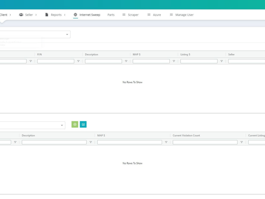Open the Reports menu
The image size is (265, 199).
tap(56, 15)
